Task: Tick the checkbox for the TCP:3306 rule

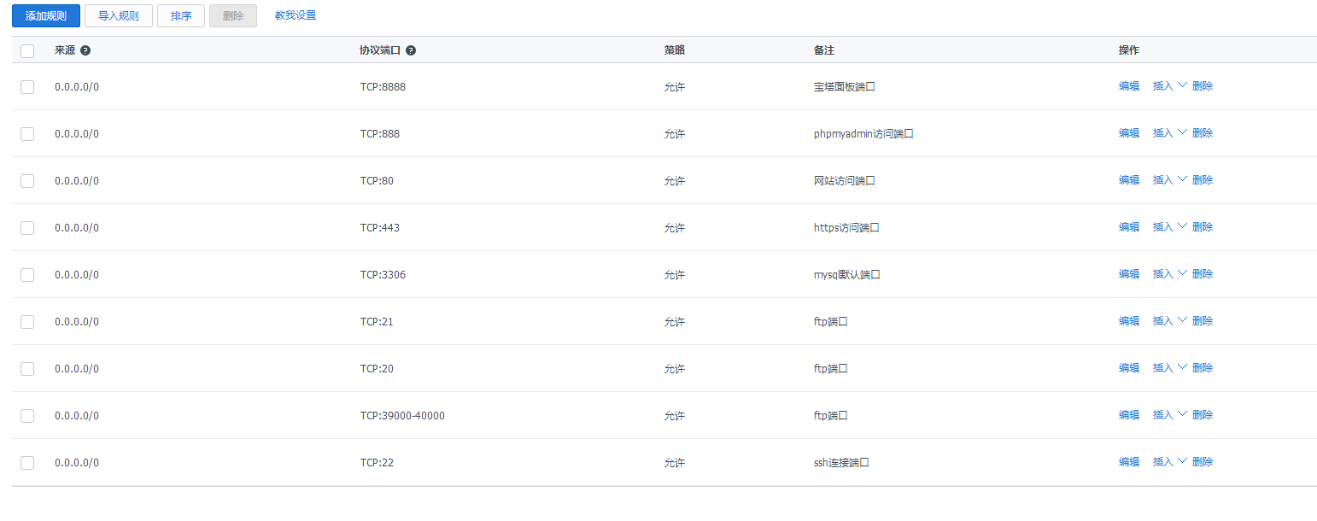Action: 27,274
